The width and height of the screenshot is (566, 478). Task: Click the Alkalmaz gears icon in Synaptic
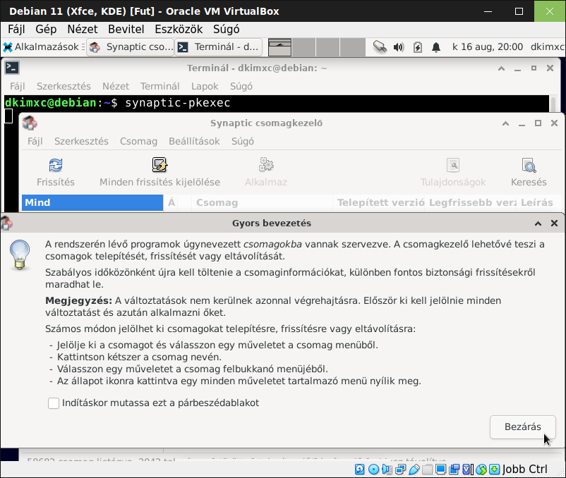(x=266, y=165)
